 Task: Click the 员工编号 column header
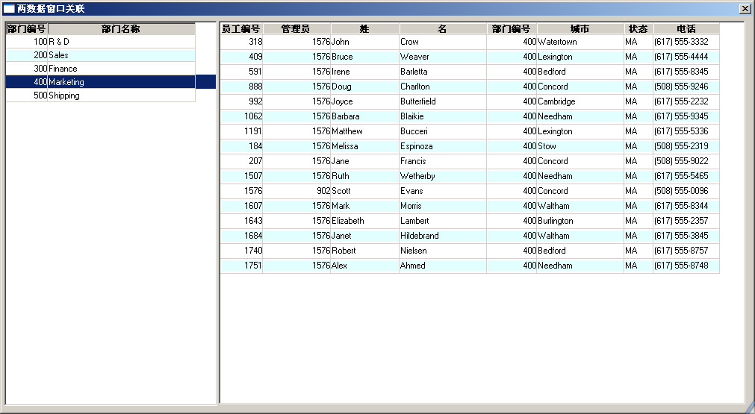click(241, 29)
